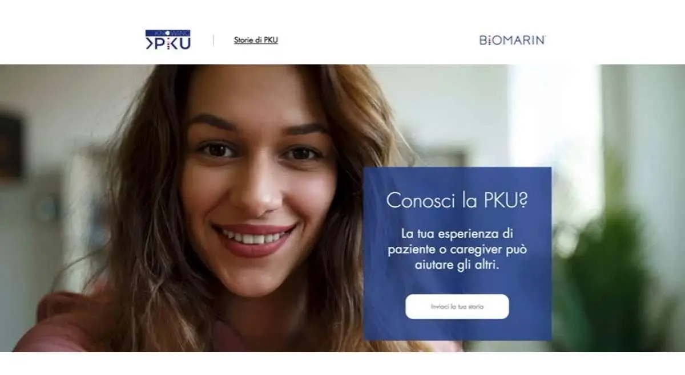Image resolution: width=685 pixels, height=375 pixels.
Task: Select the Inviaci la tua storia button
Action: (x=457, y=307)
